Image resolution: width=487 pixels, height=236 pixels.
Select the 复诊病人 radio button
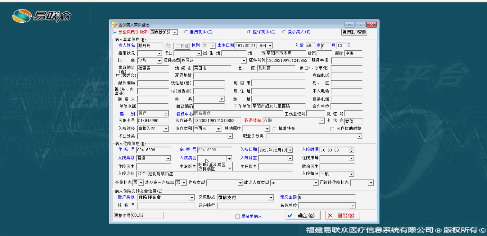click(x=284, y=32)
